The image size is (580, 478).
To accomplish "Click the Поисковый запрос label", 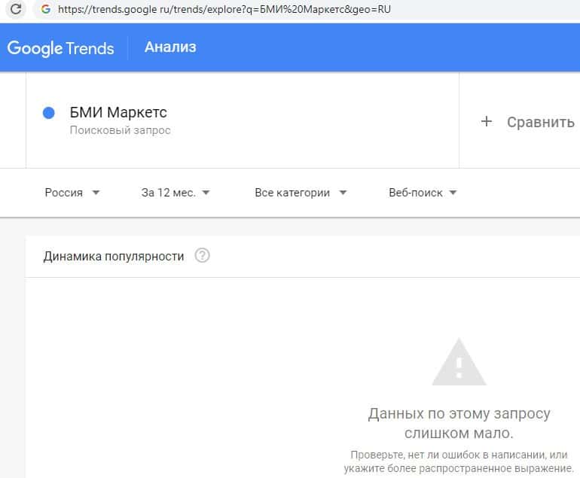I will click(x=121, y=130).
